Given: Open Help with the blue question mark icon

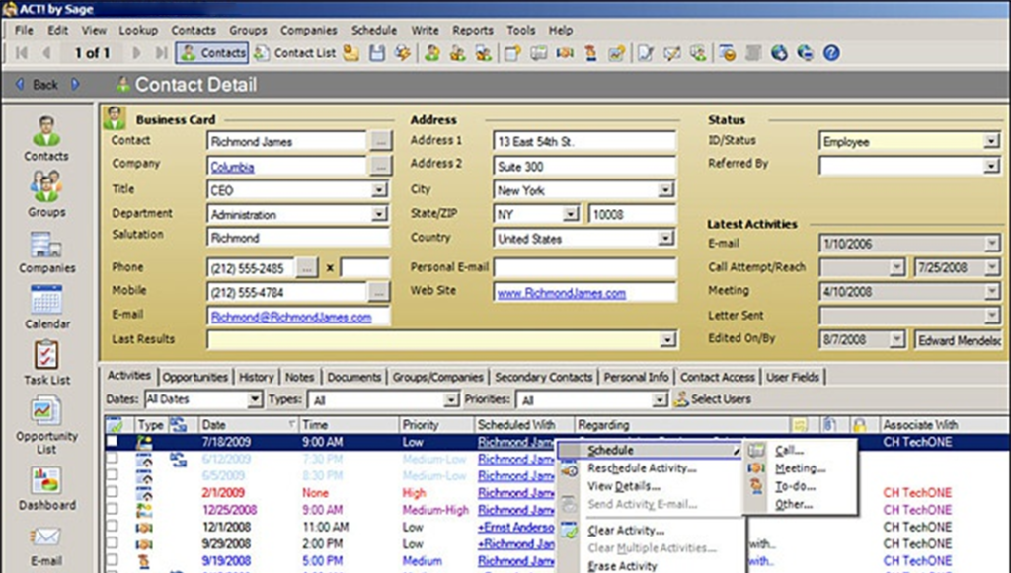Looking at the screenshot, I should (831, 53).
